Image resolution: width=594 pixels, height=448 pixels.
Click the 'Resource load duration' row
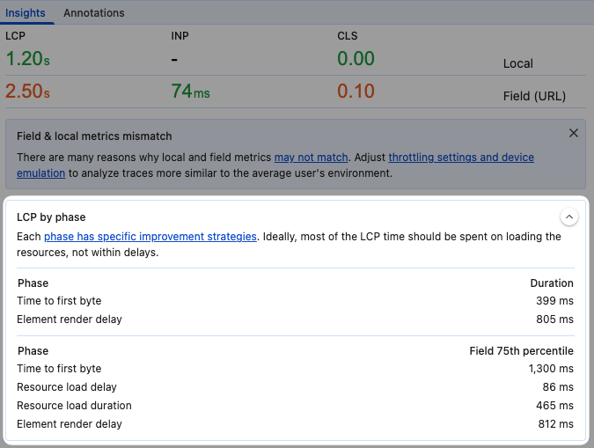[296, 406]
